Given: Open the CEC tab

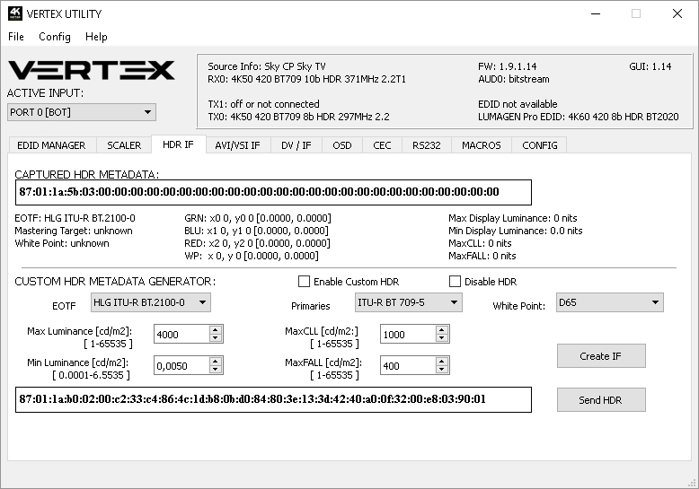Looking at the screenshot, I should coord(382,145).
